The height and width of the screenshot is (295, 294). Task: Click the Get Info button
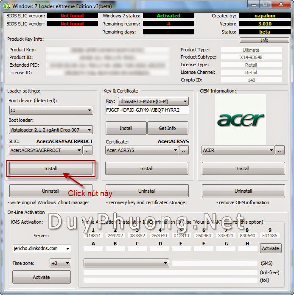(168, 128)
